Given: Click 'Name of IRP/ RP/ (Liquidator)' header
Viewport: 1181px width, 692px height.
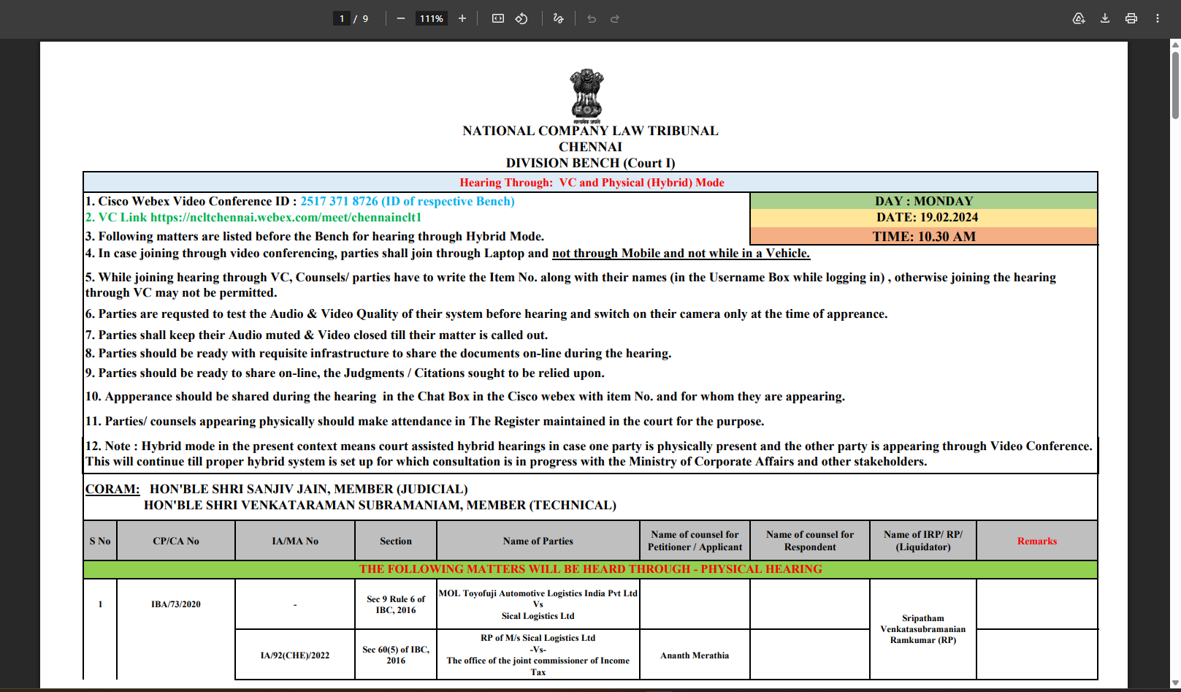Looking at the screenshot, I should 923,541.
